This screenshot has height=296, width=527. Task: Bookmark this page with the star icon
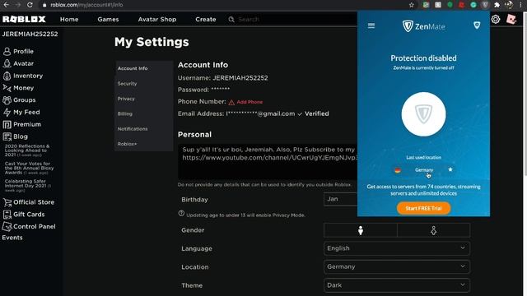click(x=412, y=5)
